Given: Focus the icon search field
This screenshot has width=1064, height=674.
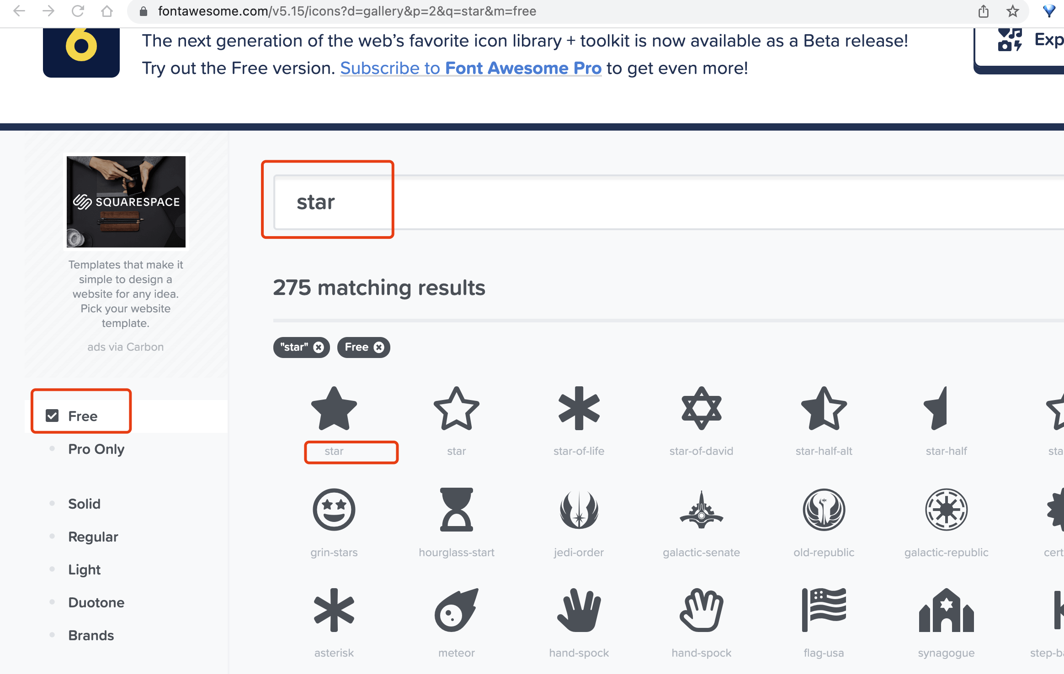Looking at the screenshot, I should tap(640, 202).
